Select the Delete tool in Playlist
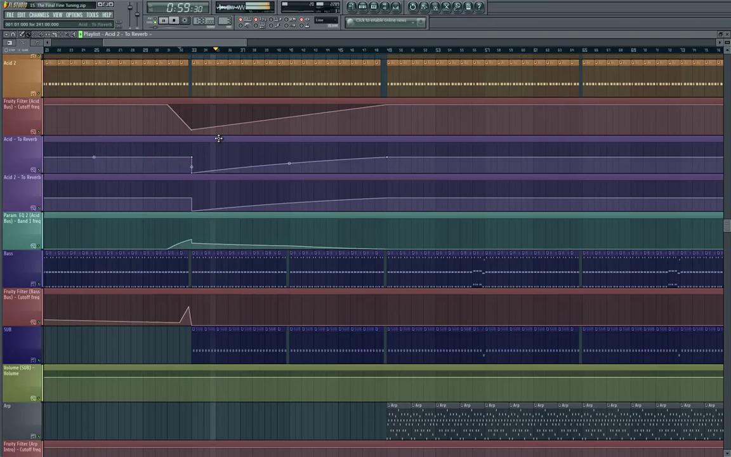731x457 pixels. 34,34
